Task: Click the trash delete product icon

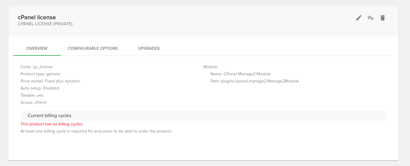Action: tap(383, 18)
